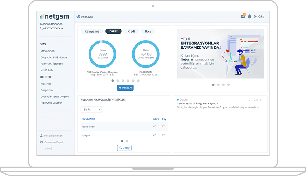Viewport: 306px width, 176px height.
Task: Go to second package carousel dot
Action: pyautogui.click(x=118, y=80)
